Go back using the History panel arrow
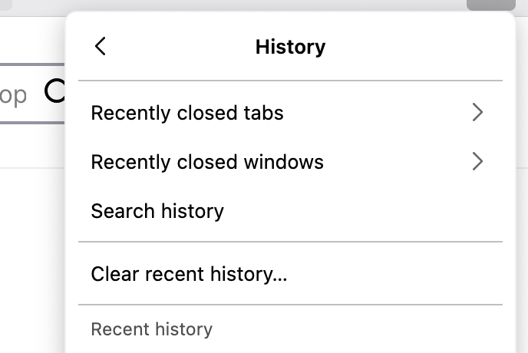This screenshot has height=353, width=528. click(101, 46)
